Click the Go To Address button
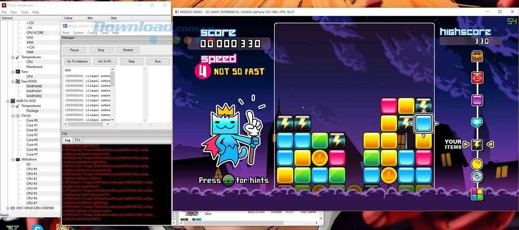This screenshot has height=230, width=519. click(78, 61)
